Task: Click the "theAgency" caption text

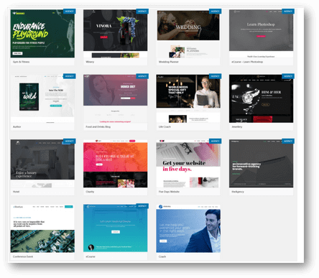Action: (x=238, y=192)
